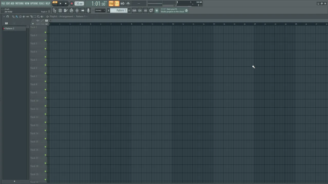Click piano keys icon above pattern picker
This screenshot has height=184, width=328.
6,23
